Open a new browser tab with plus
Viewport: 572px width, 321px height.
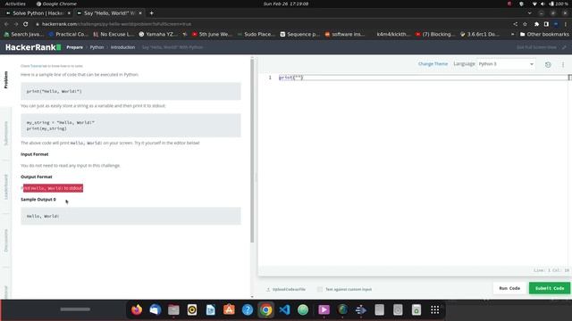pos(151,13)
